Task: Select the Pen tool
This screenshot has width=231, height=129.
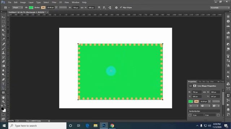Action: (x=3, y=80)
